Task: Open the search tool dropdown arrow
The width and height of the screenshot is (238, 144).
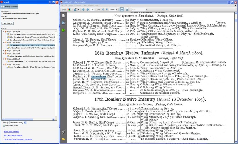Action: (x=78, y=10)
